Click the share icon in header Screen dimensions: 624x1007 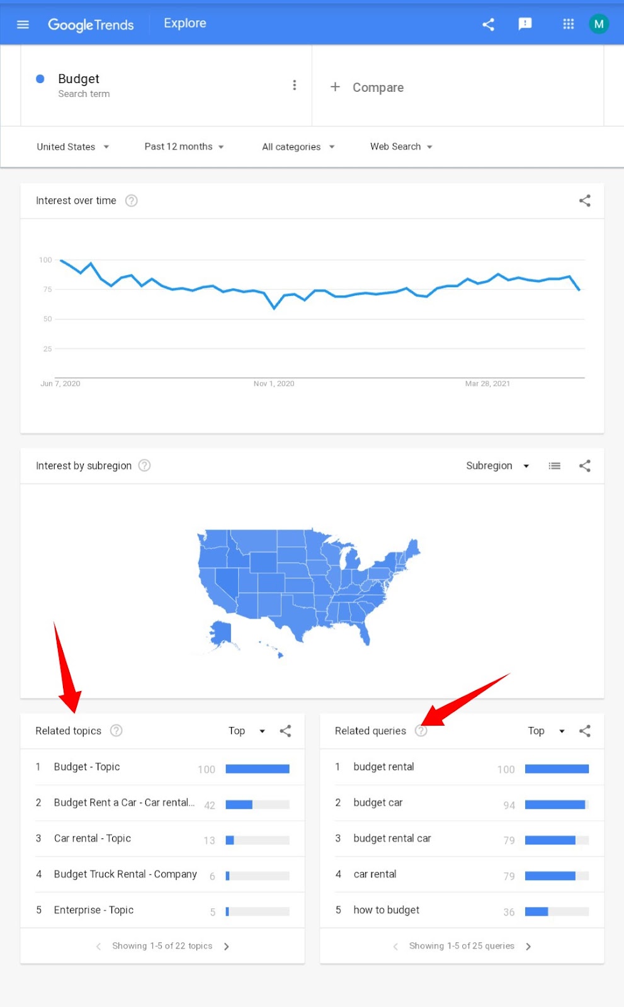(x=488, y=24)
